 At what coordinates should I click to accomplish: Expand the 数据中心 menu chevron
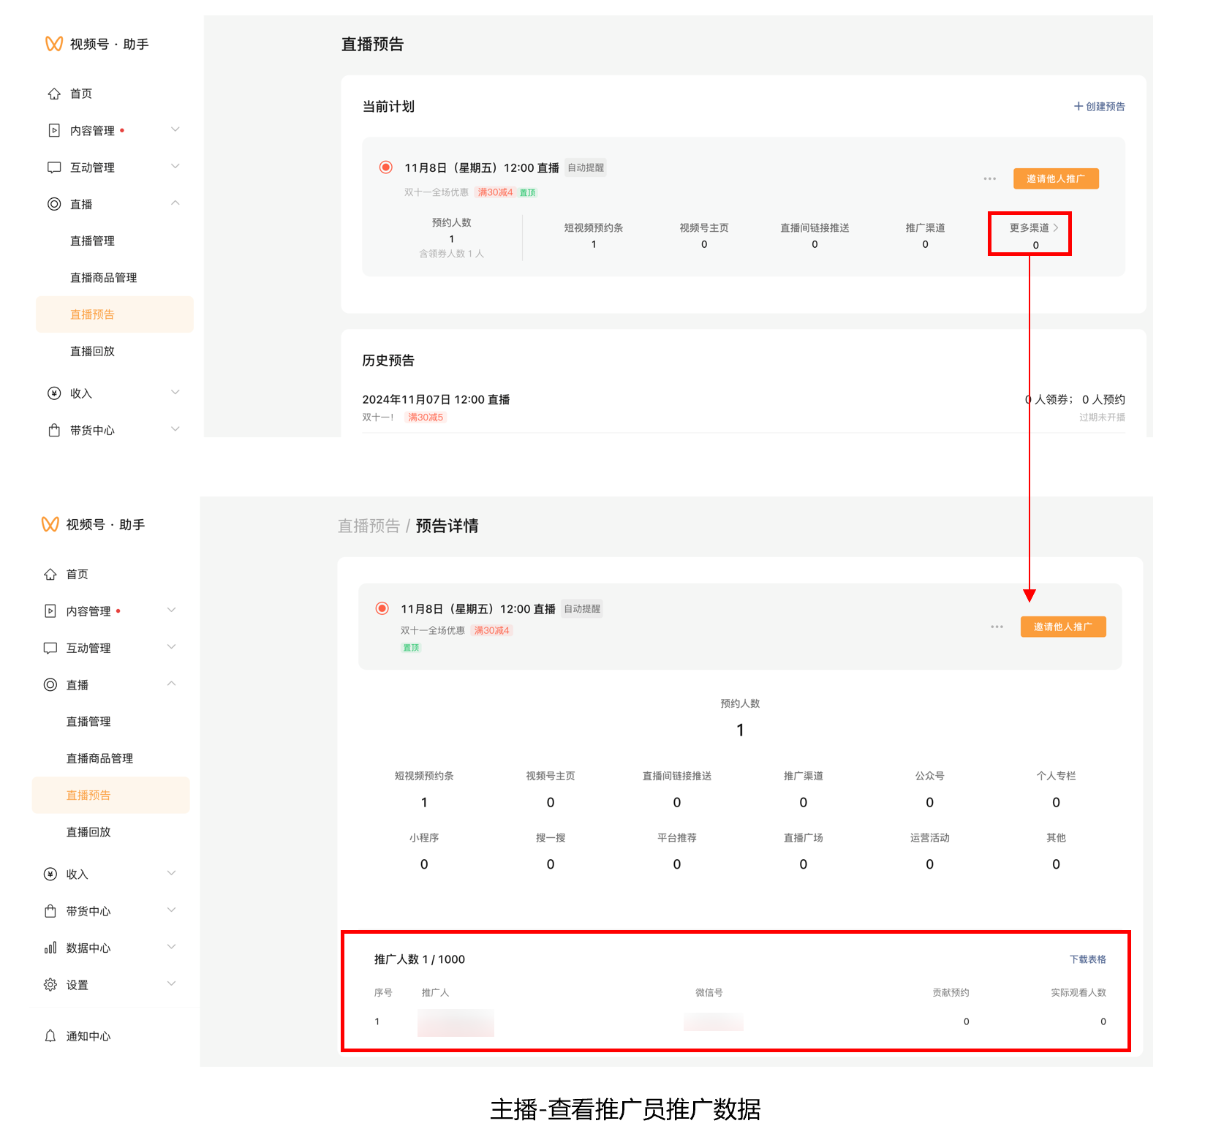tap(171, 947)
